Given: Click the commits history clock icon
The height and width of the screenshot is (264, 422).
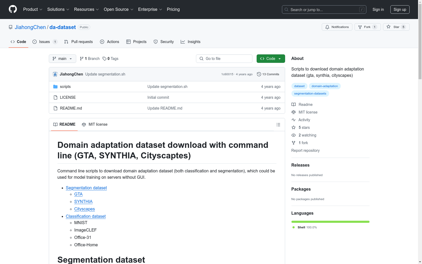Looking at the screenshot, I should point(259,74).
